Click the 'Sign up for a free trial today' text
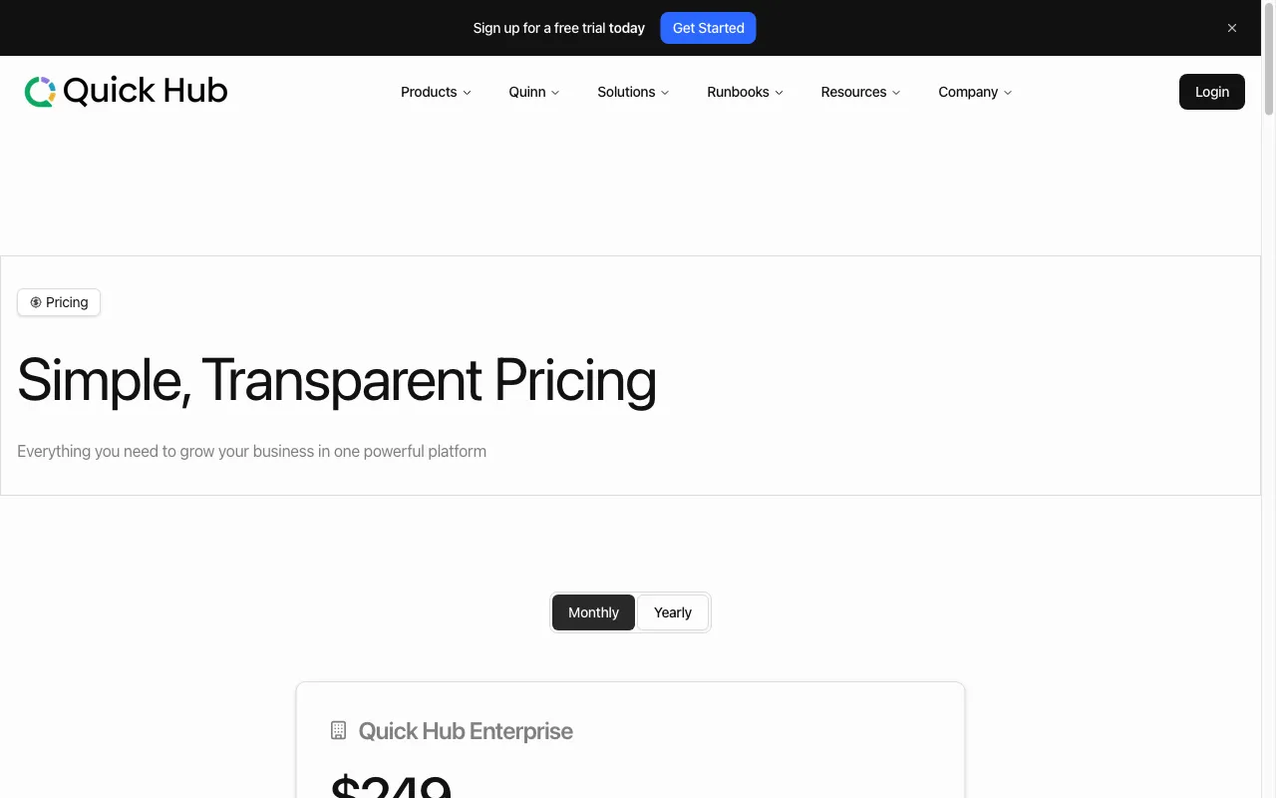The image size is (1276, 798). pyautogui.click(x=558, y=28)
